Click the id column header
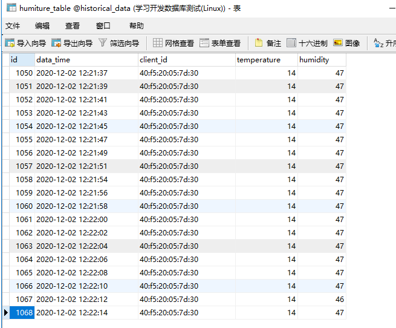Viewport: 396px width, 328px height. tap(22, 60)
